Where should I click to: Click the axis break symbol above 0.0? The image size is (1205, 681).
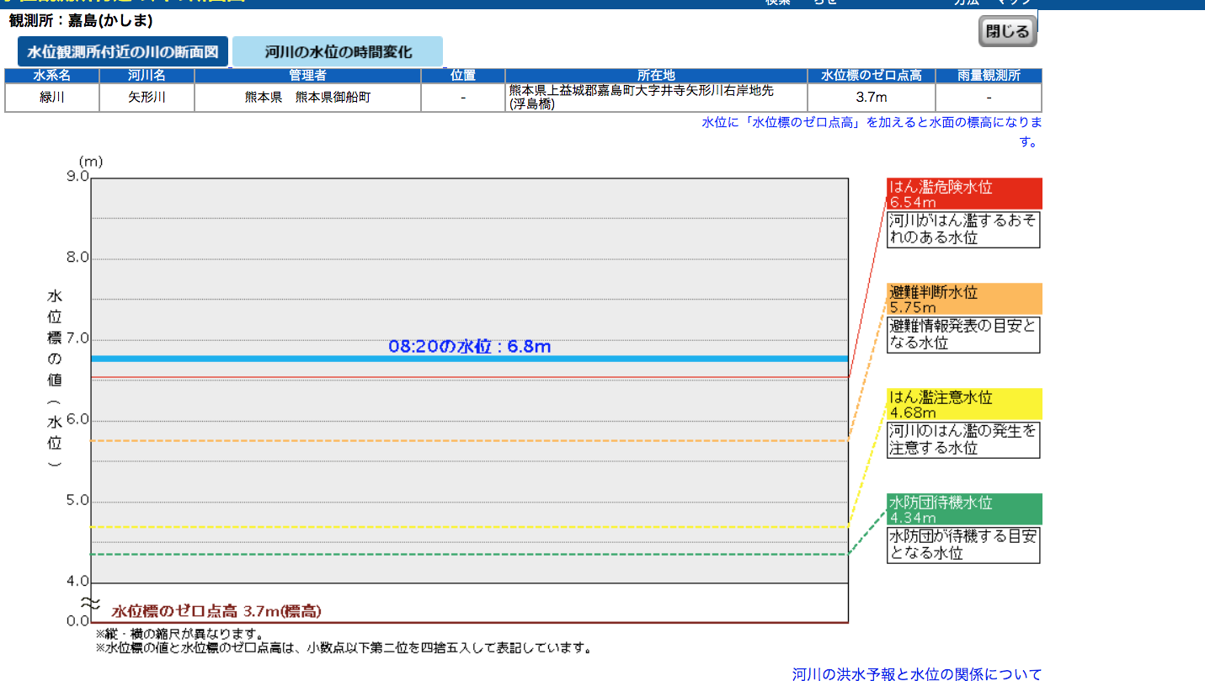pyautogui.click(x=90, y=603)
